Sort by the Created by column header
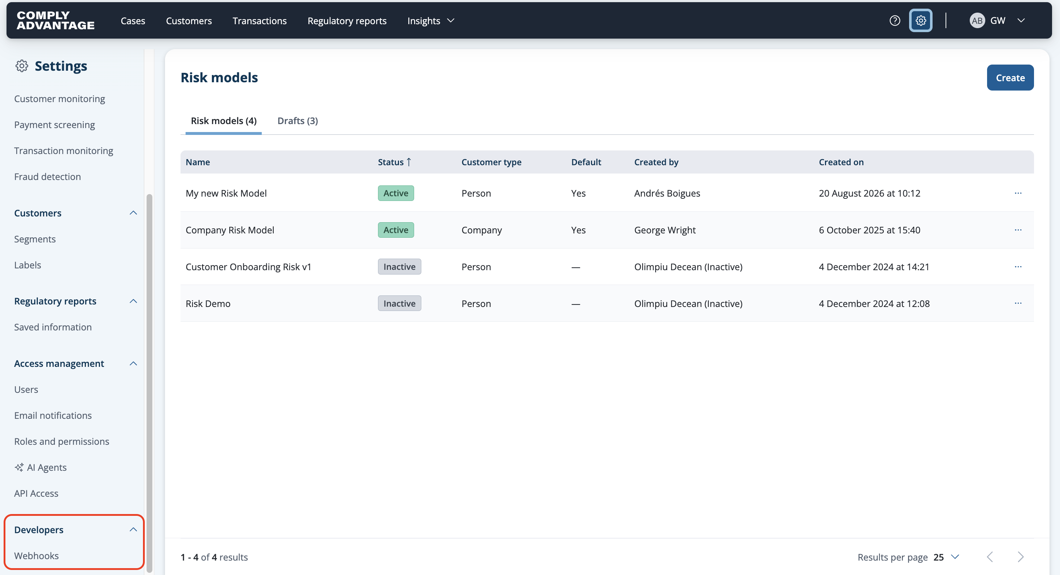The width and height of the screenshot is (1060, 575). (x=656, y=162)
